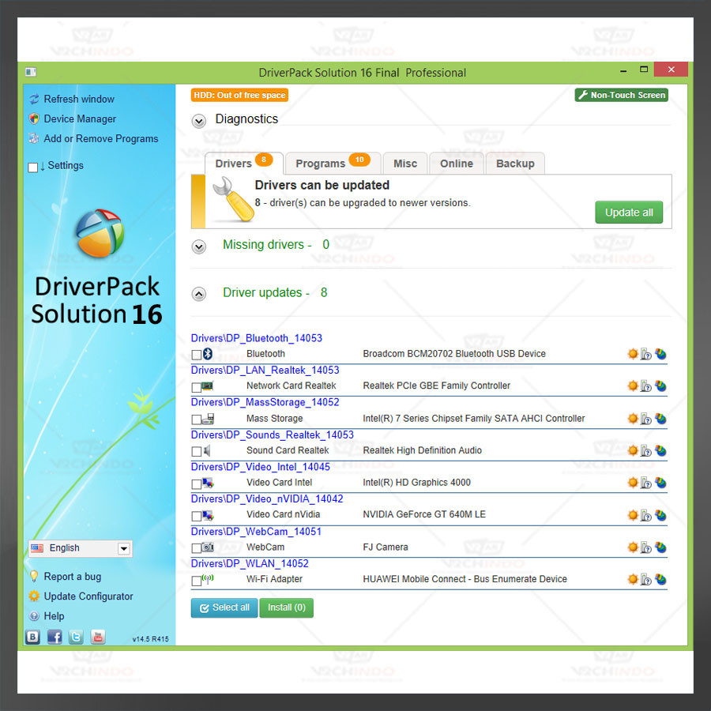The height and width of the screenshot is (711, 711).
Task: Click the Select all button
Action: [224, 608]
